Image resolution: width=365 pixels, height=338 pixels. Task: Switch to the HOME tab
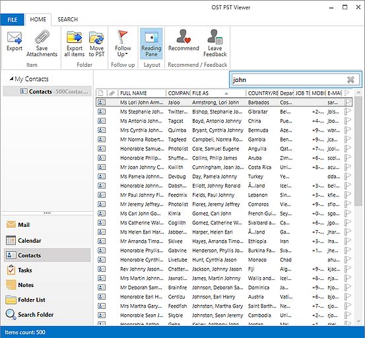[x=38, y=19]
